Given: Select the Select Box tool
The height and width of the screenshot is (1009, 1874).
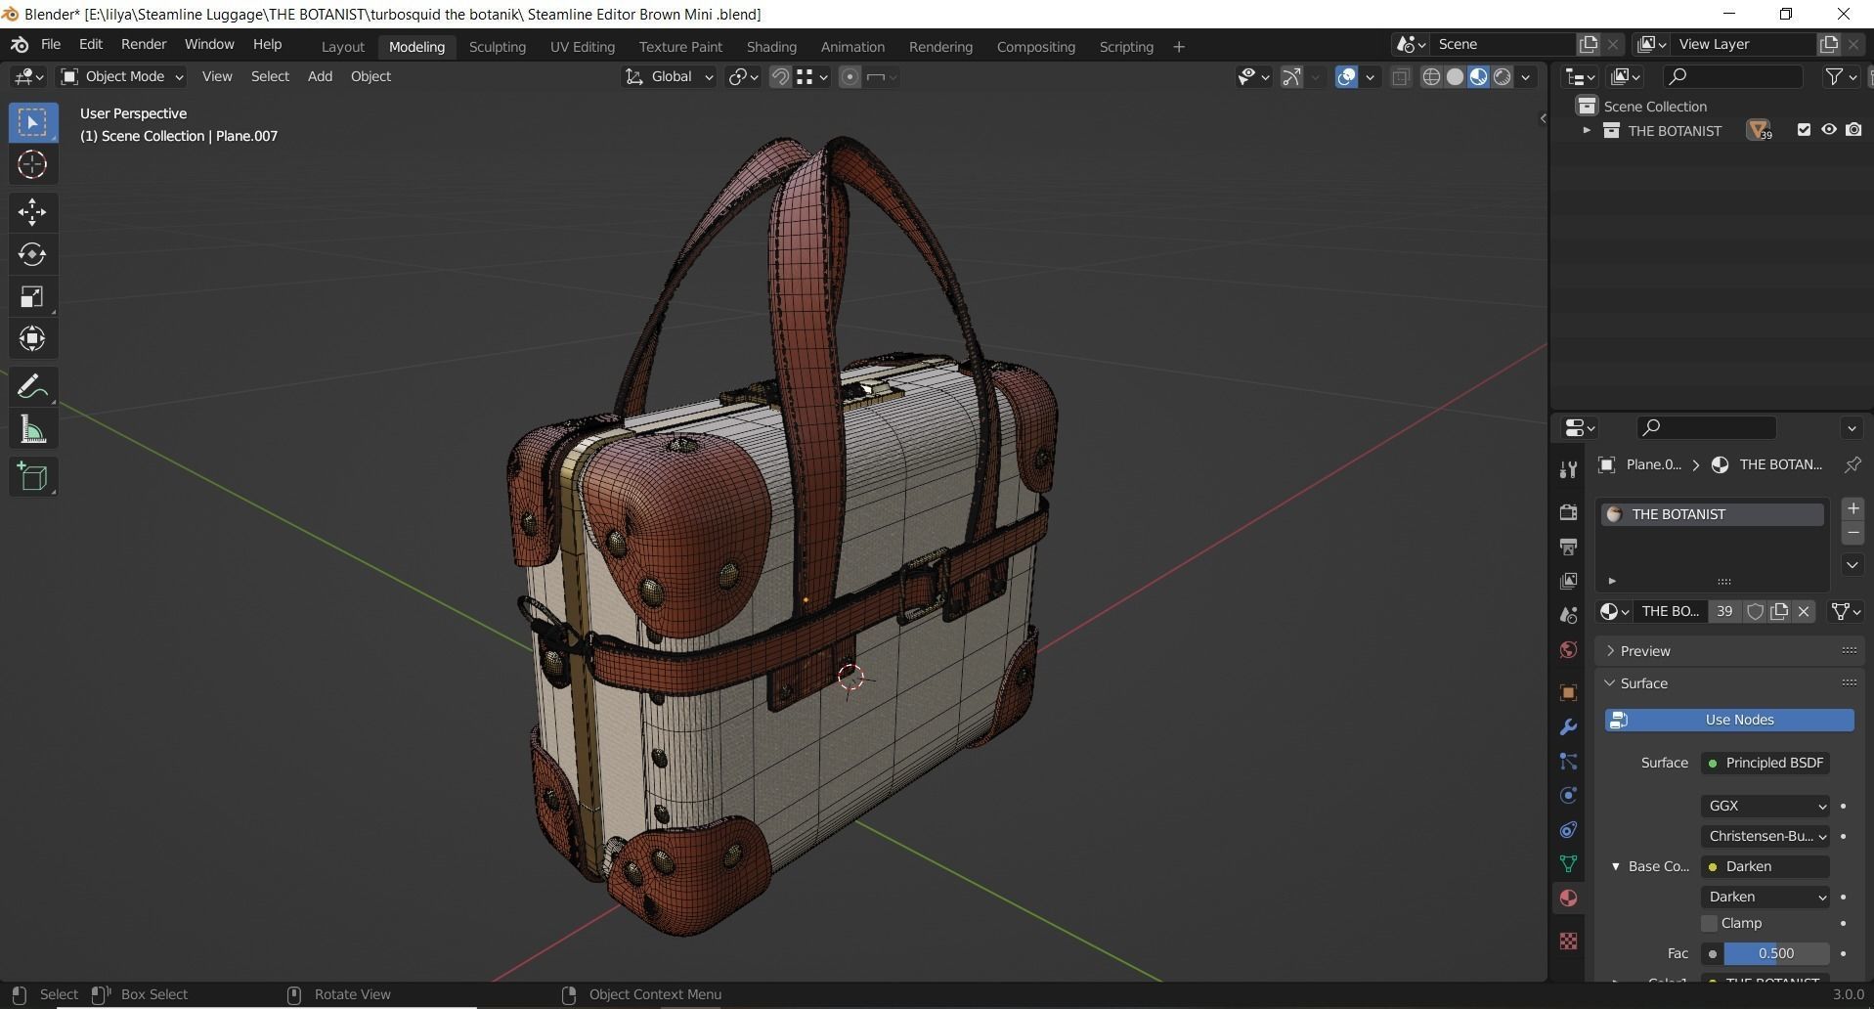Looking at the screenshot, I should 32,122.
